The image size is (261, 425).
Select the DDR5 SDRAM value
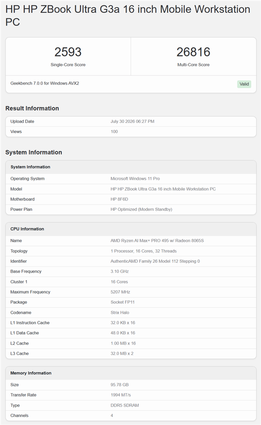pos(125,405)
